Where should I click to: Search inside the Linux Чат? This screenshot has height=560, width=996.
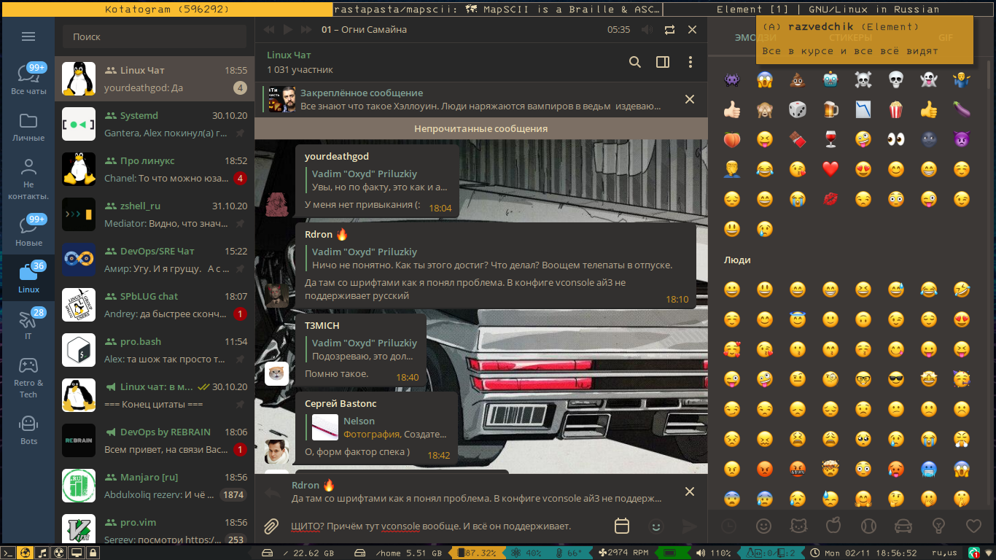tap(635, 62)
